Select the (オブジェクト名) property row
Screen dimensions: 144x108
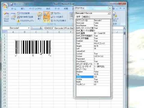(93, 20)
